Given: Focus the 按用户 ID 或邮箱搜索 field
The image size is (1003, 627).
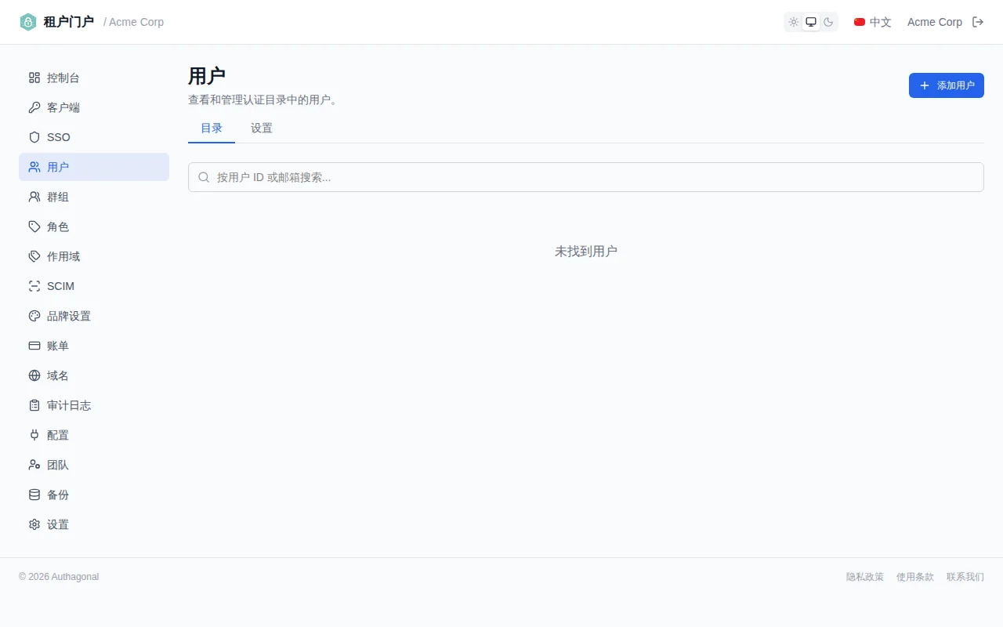Looking at the screenshot, I should [586, 177].
